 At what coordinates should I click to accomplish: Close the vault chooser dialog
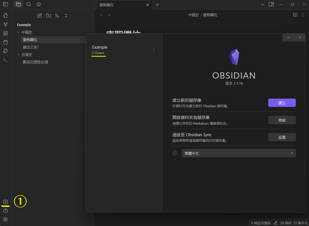point(300,37)
